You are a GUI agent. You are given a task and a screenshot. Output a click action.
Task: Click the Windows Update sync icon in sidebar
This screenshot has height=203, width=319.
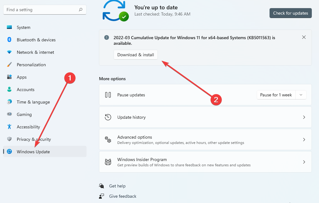click(9, 151)
